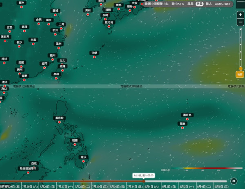245x189 pixels.
Task: Select the 盤古 forecast model
Action: [209, 4]
